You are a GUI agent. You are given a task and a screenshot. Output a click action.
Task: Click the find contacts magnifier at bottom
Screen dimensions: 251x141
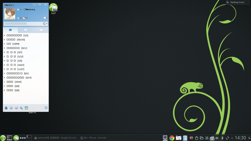click(x=21, y=108)
